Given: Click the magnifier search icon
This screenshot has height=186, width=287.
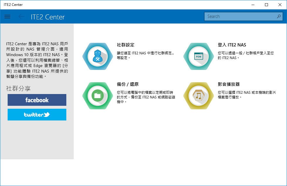Looking at the screenshot, I should (278, 16).
